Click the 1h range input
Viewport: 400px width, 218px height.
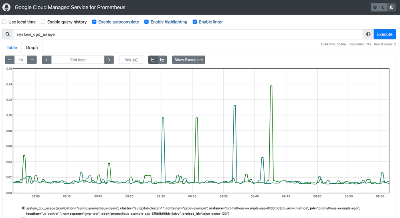(21, 60)
